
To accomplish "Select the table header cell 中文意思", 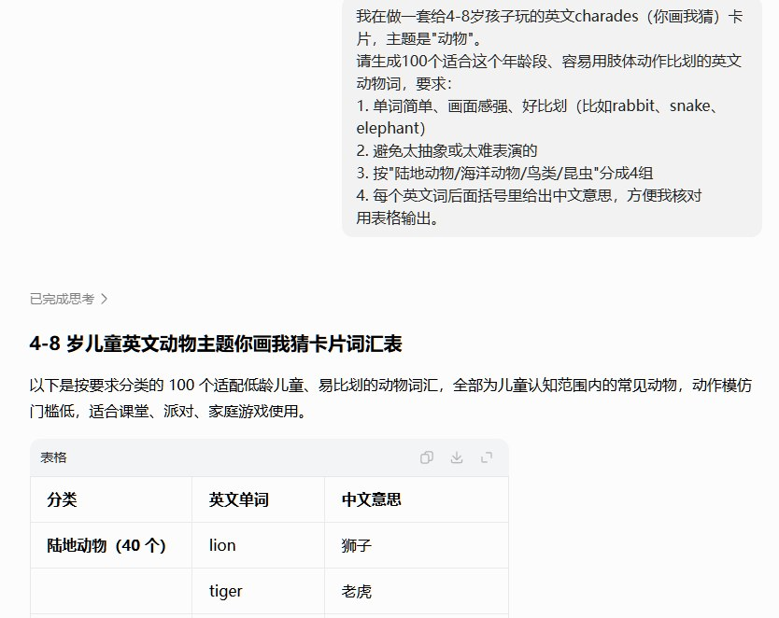I will (417, 499).
